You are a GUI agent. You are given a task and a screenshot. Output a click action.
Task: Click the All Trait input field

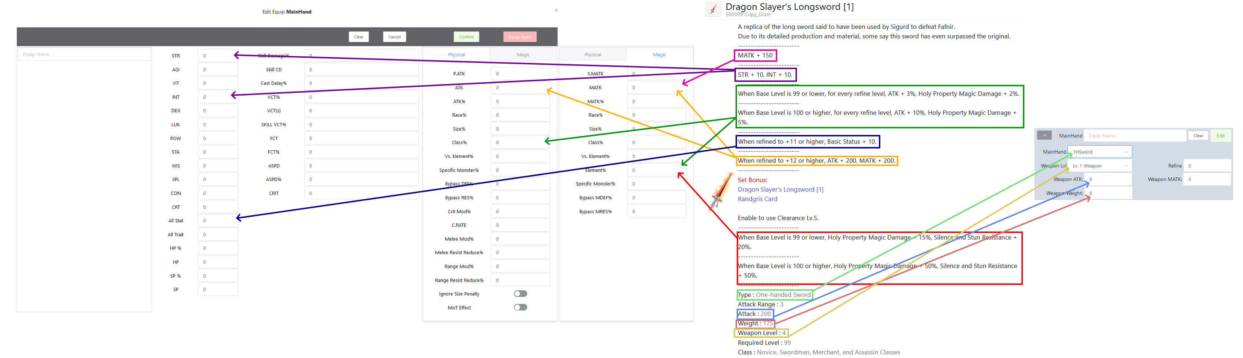coord(218,234)
